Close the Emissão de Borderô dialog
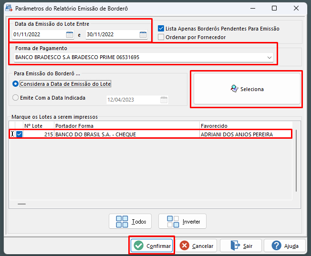 coord(296,8)
